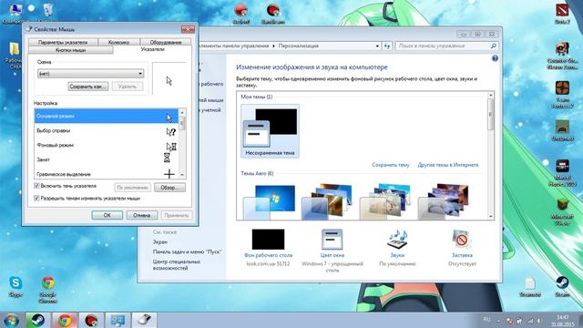Open 'Центр специальных возможностей' link
Viewport: 583px width, 328px height.
pos(177,265)
